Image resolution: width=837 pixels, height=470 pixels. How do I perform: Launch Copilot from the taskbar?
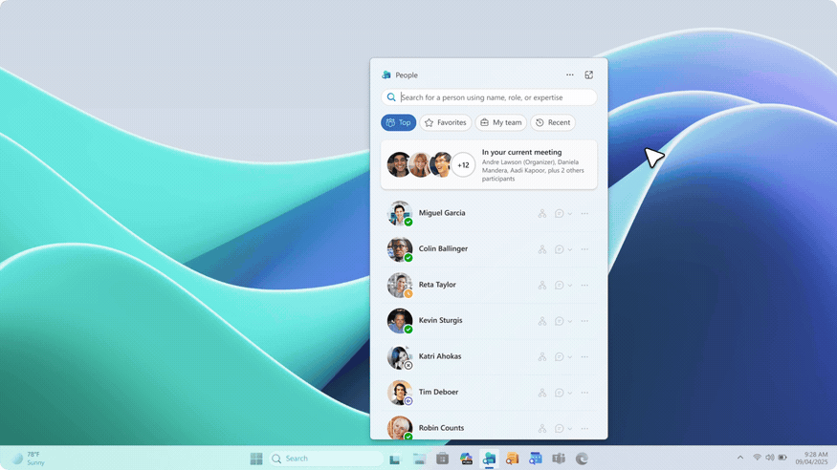click(466, 459)
